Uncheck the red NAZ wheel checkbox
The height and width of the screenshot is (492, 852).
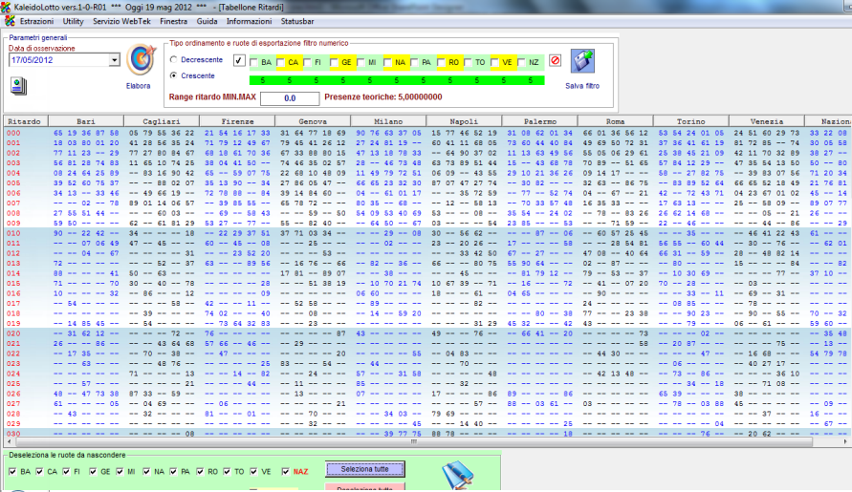coord(285,471)
